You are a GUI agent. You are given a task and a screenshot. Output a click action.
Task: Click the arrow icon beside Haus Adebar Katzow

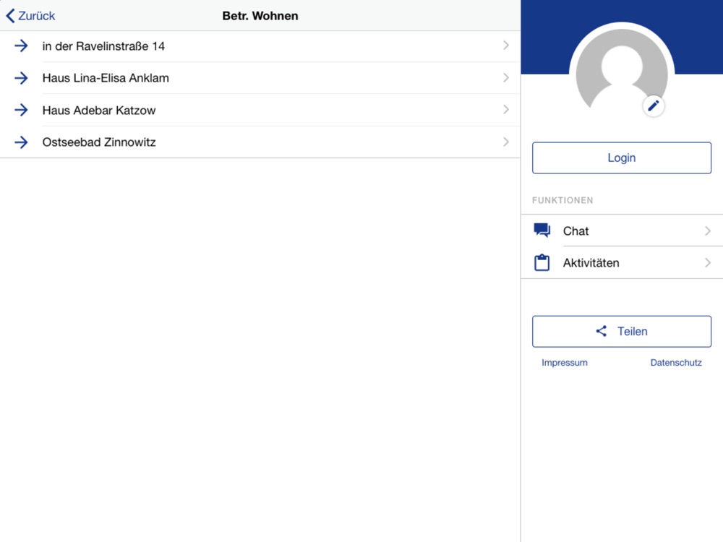pyautogui.click(x=21, y=110)
